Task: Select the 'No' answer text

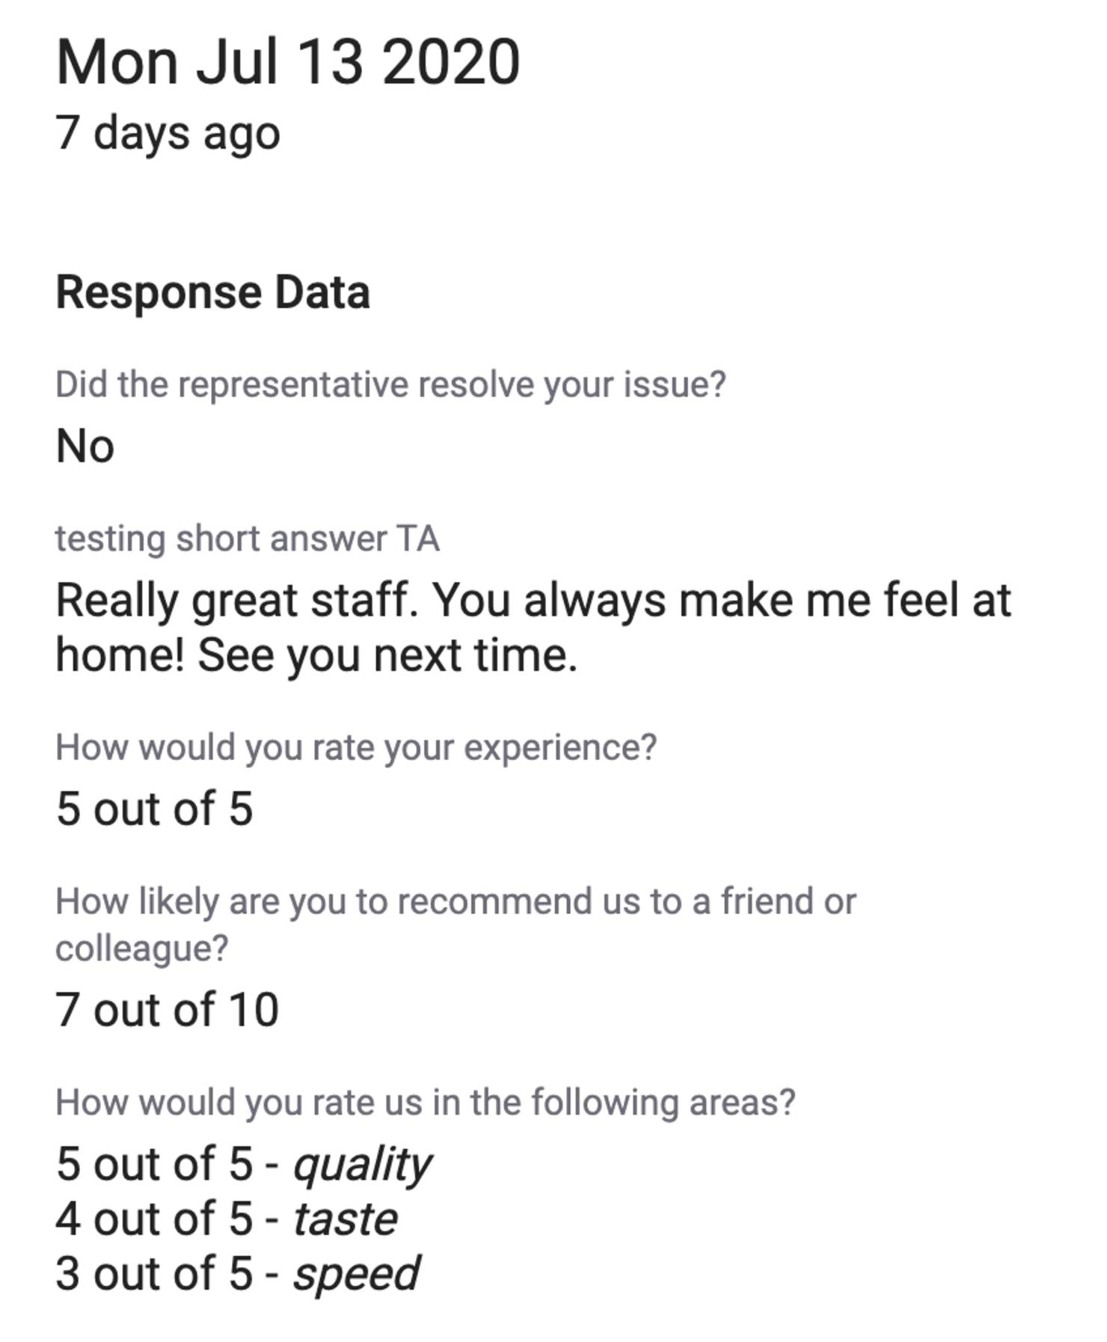Action: coord(85,447)
